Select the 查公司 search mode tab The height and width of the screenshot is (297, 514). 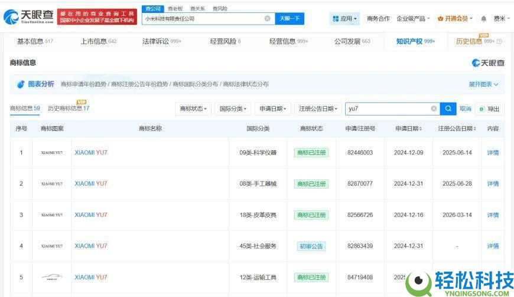pos(153,8)
